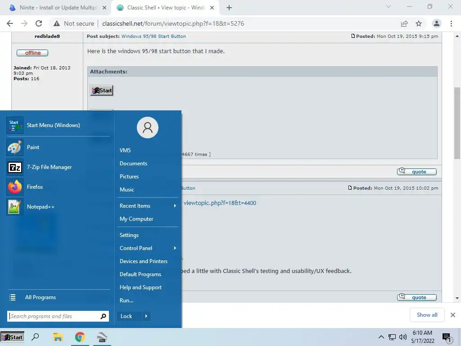Bookmark this page with the star icon
The width and height of the screenshot is (461, 346).
(x=419, y=23)
